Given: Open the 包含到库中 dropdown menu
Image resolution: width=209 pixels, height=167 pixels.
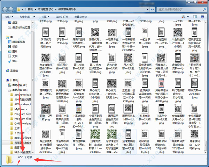Looking at the screenshot, I should 27,17.
